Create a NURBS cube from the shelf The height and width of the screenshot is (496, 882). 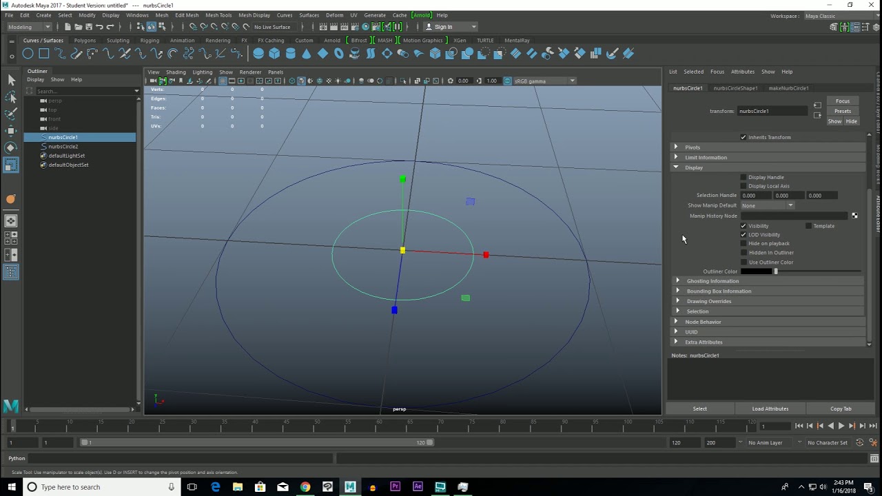click(274, 54)
